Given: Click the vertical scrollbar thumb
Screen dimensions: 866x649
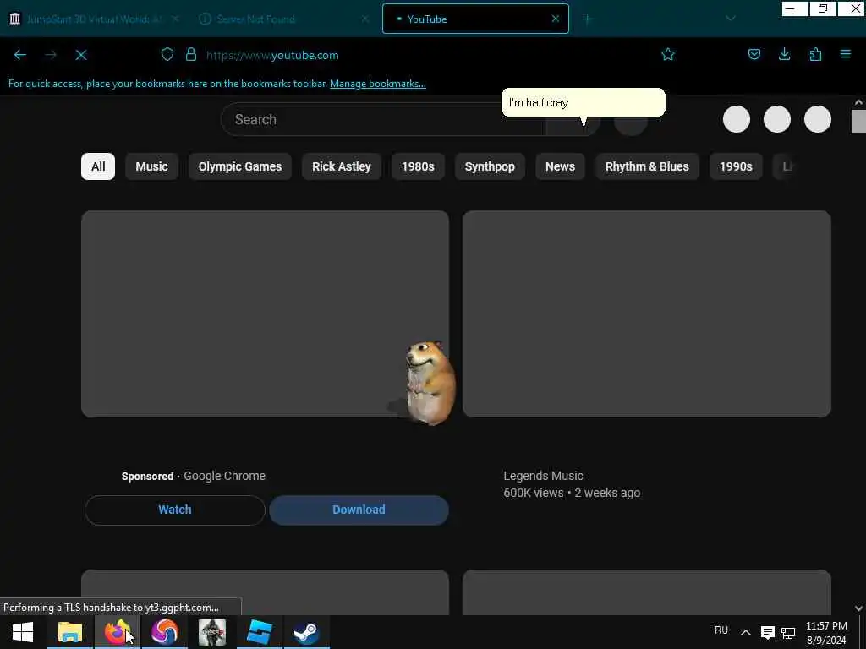Looking at the screenshot, I should click(x=858, y=122).
